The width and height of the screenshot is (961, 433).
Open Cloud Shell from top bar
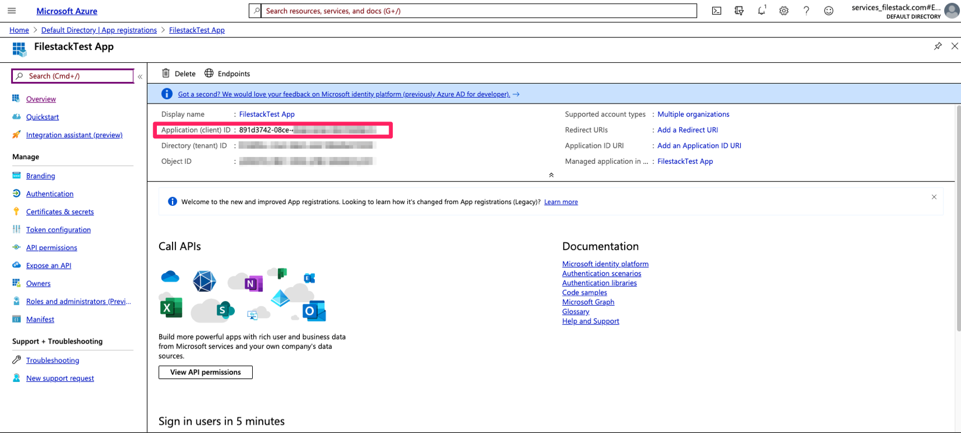click(x=716, y=10)
